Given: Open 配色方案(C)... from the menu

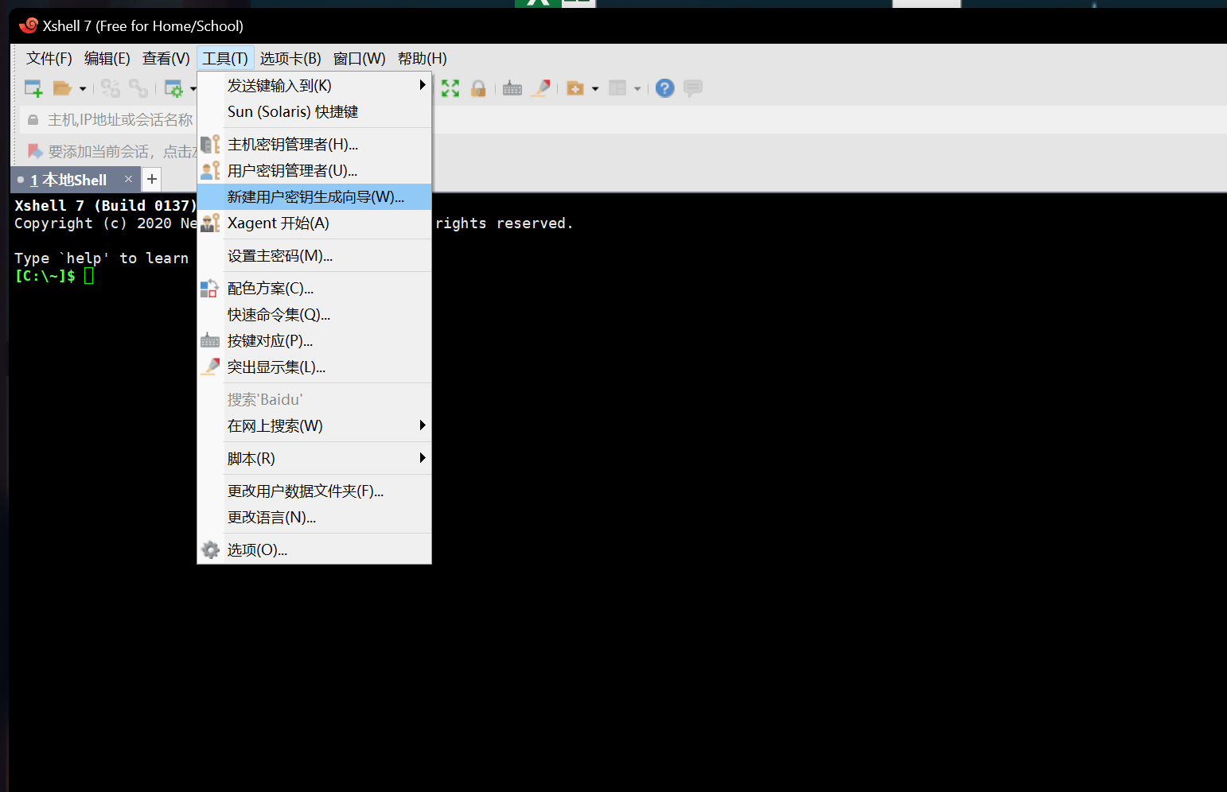Looking at the screenshot, I should coord(314,288).
